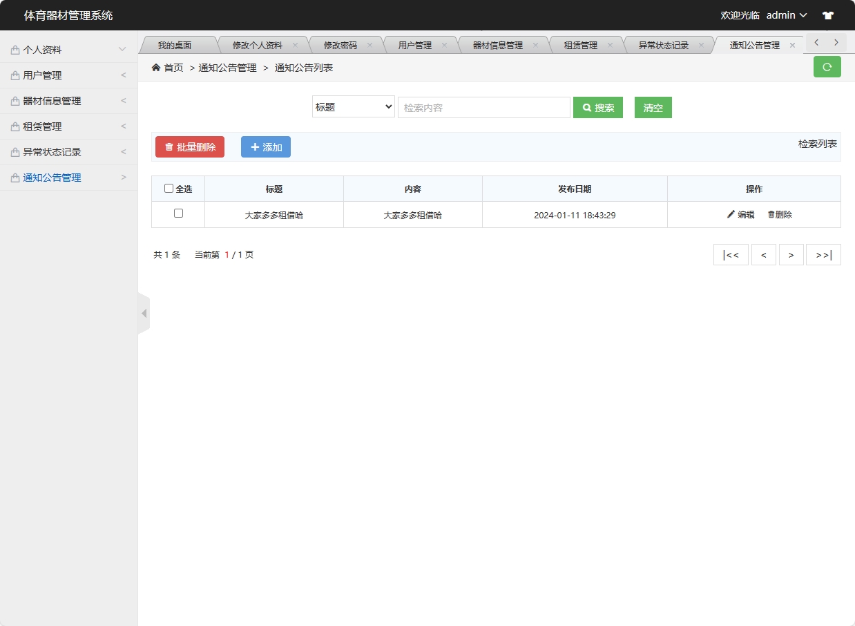Open the shirt theme icon in the top bar
855x626 pixels.
tap(827, 15)
